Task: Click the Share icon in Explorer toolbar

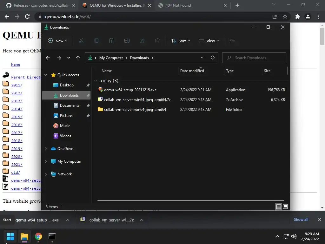Action: pyautogui.click(x=142, y=41)
